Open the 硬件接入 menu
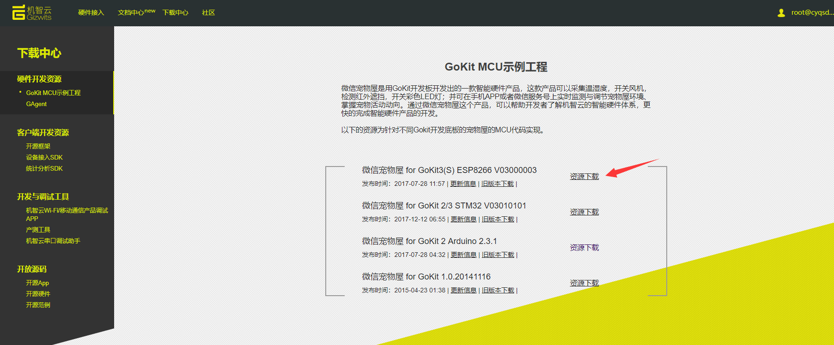This screenshot has height=345, width=834. [91, 12]
